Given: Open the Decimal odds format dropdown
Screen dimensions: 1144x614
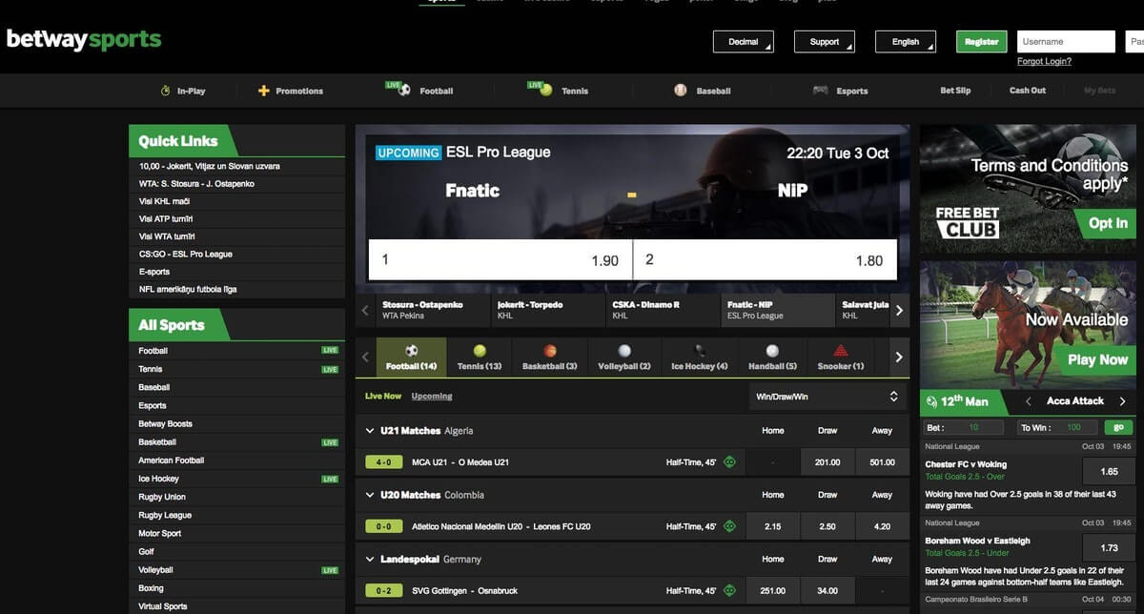Looking at the screenshot, I should pos(743,42).
